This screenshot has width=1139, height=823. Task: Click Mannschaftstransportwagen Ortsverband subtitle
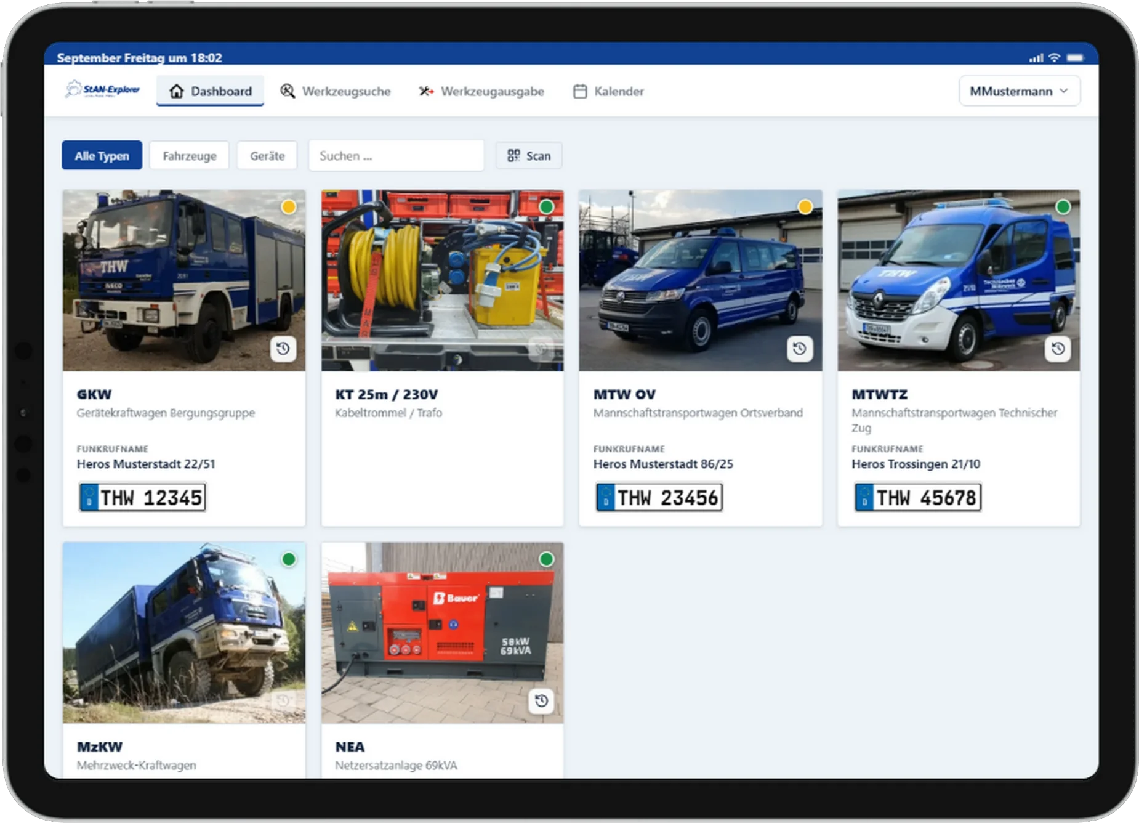(698, 413)
